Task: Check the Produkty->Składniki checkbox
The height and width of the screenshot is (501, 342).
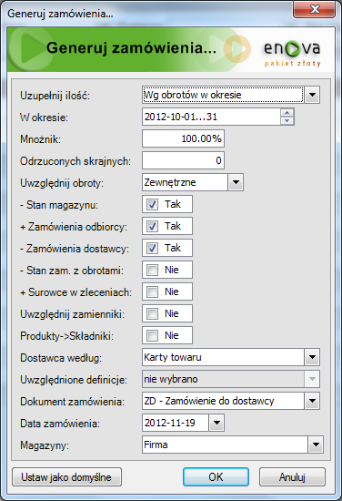Action: 152,335
